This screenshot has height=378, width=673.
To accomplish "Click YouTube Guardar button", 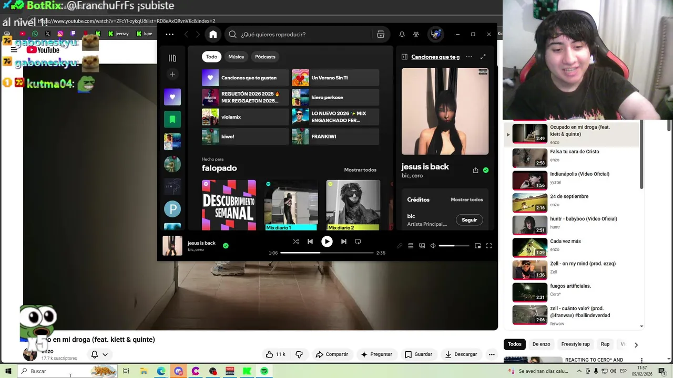I will pyautogui.click(x=419, y=354).
